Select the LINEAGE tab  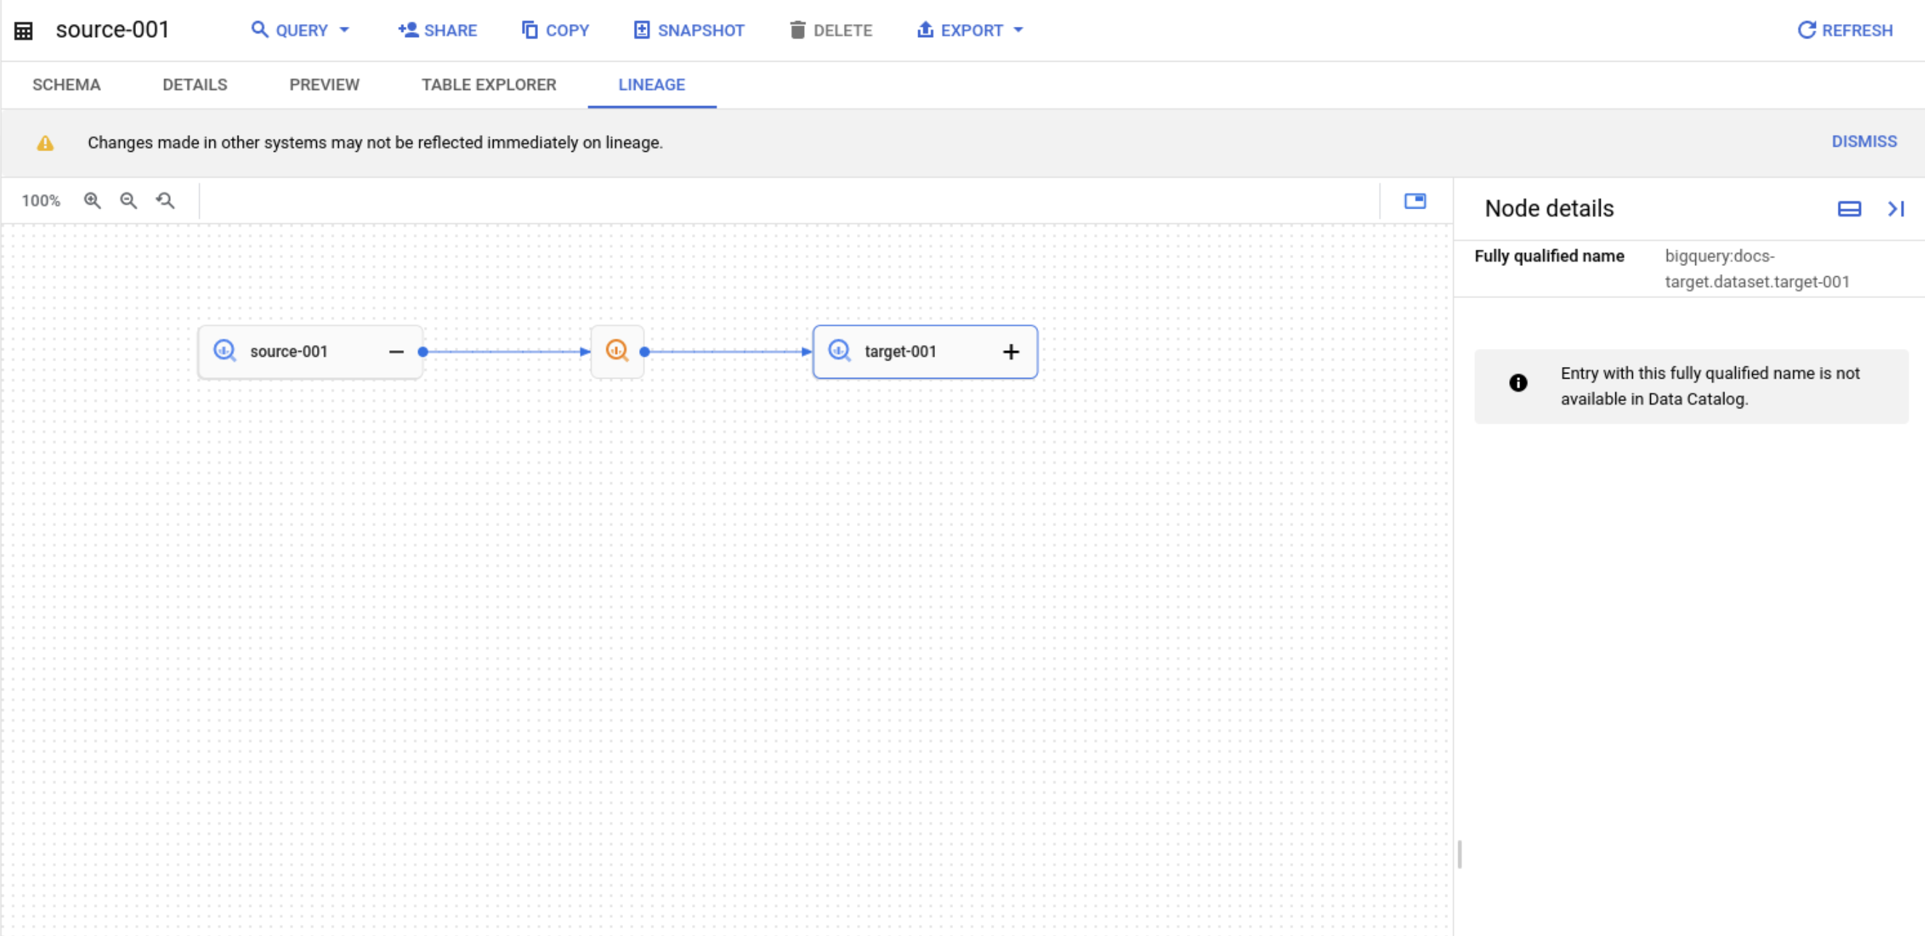click(651, 84)
